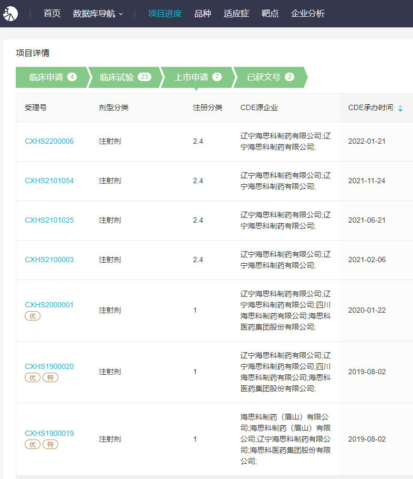Image resolution: width=413 pixels, height=479 pixels.
Task: Open the 适应症 navigation item
Action: (x=236, y=14)
